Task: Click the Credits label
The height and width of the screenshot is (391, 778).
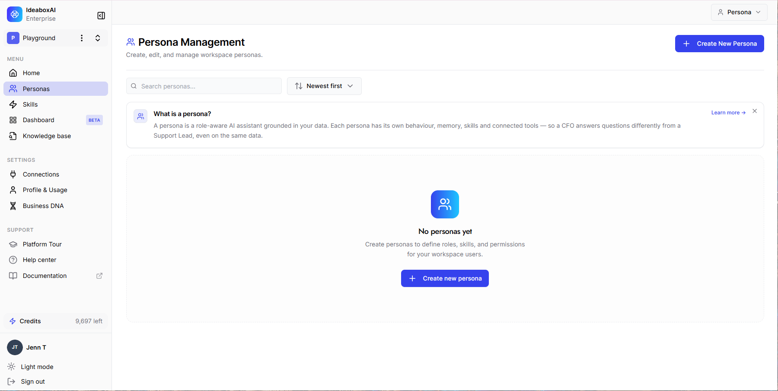Action: 30,321
